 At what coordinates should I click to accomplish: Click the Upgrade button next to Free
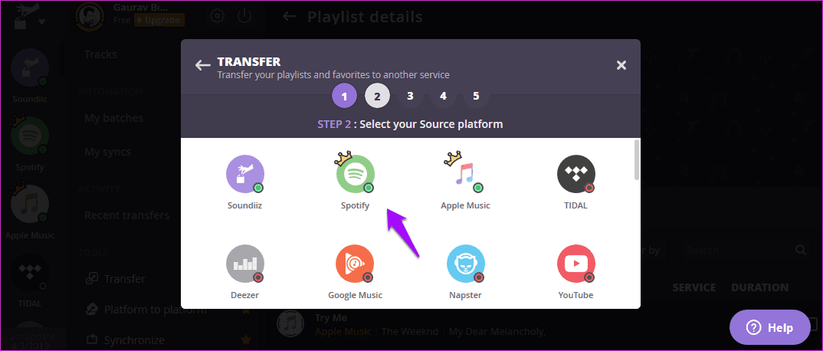[x=160, y=21]
